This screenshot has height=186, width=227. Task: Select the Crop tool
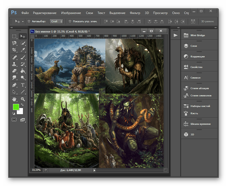click(x=14, y=50)
